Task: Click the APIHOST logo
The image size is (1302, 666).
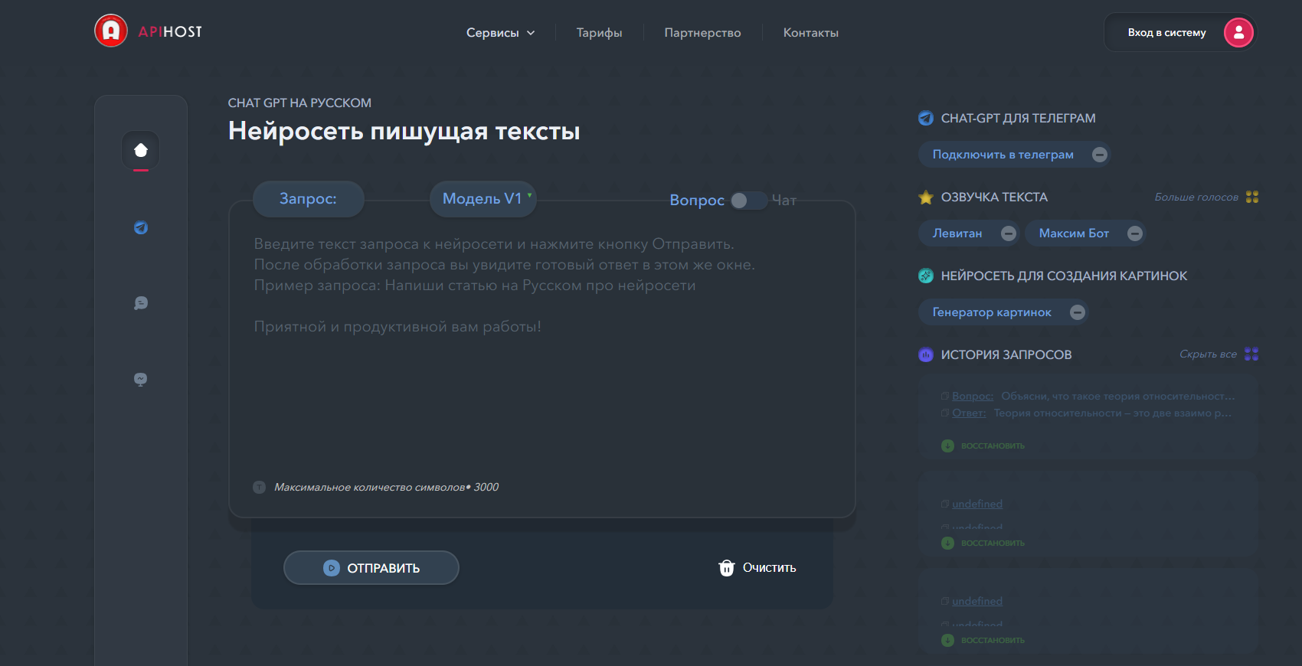Action: point(149,31)
